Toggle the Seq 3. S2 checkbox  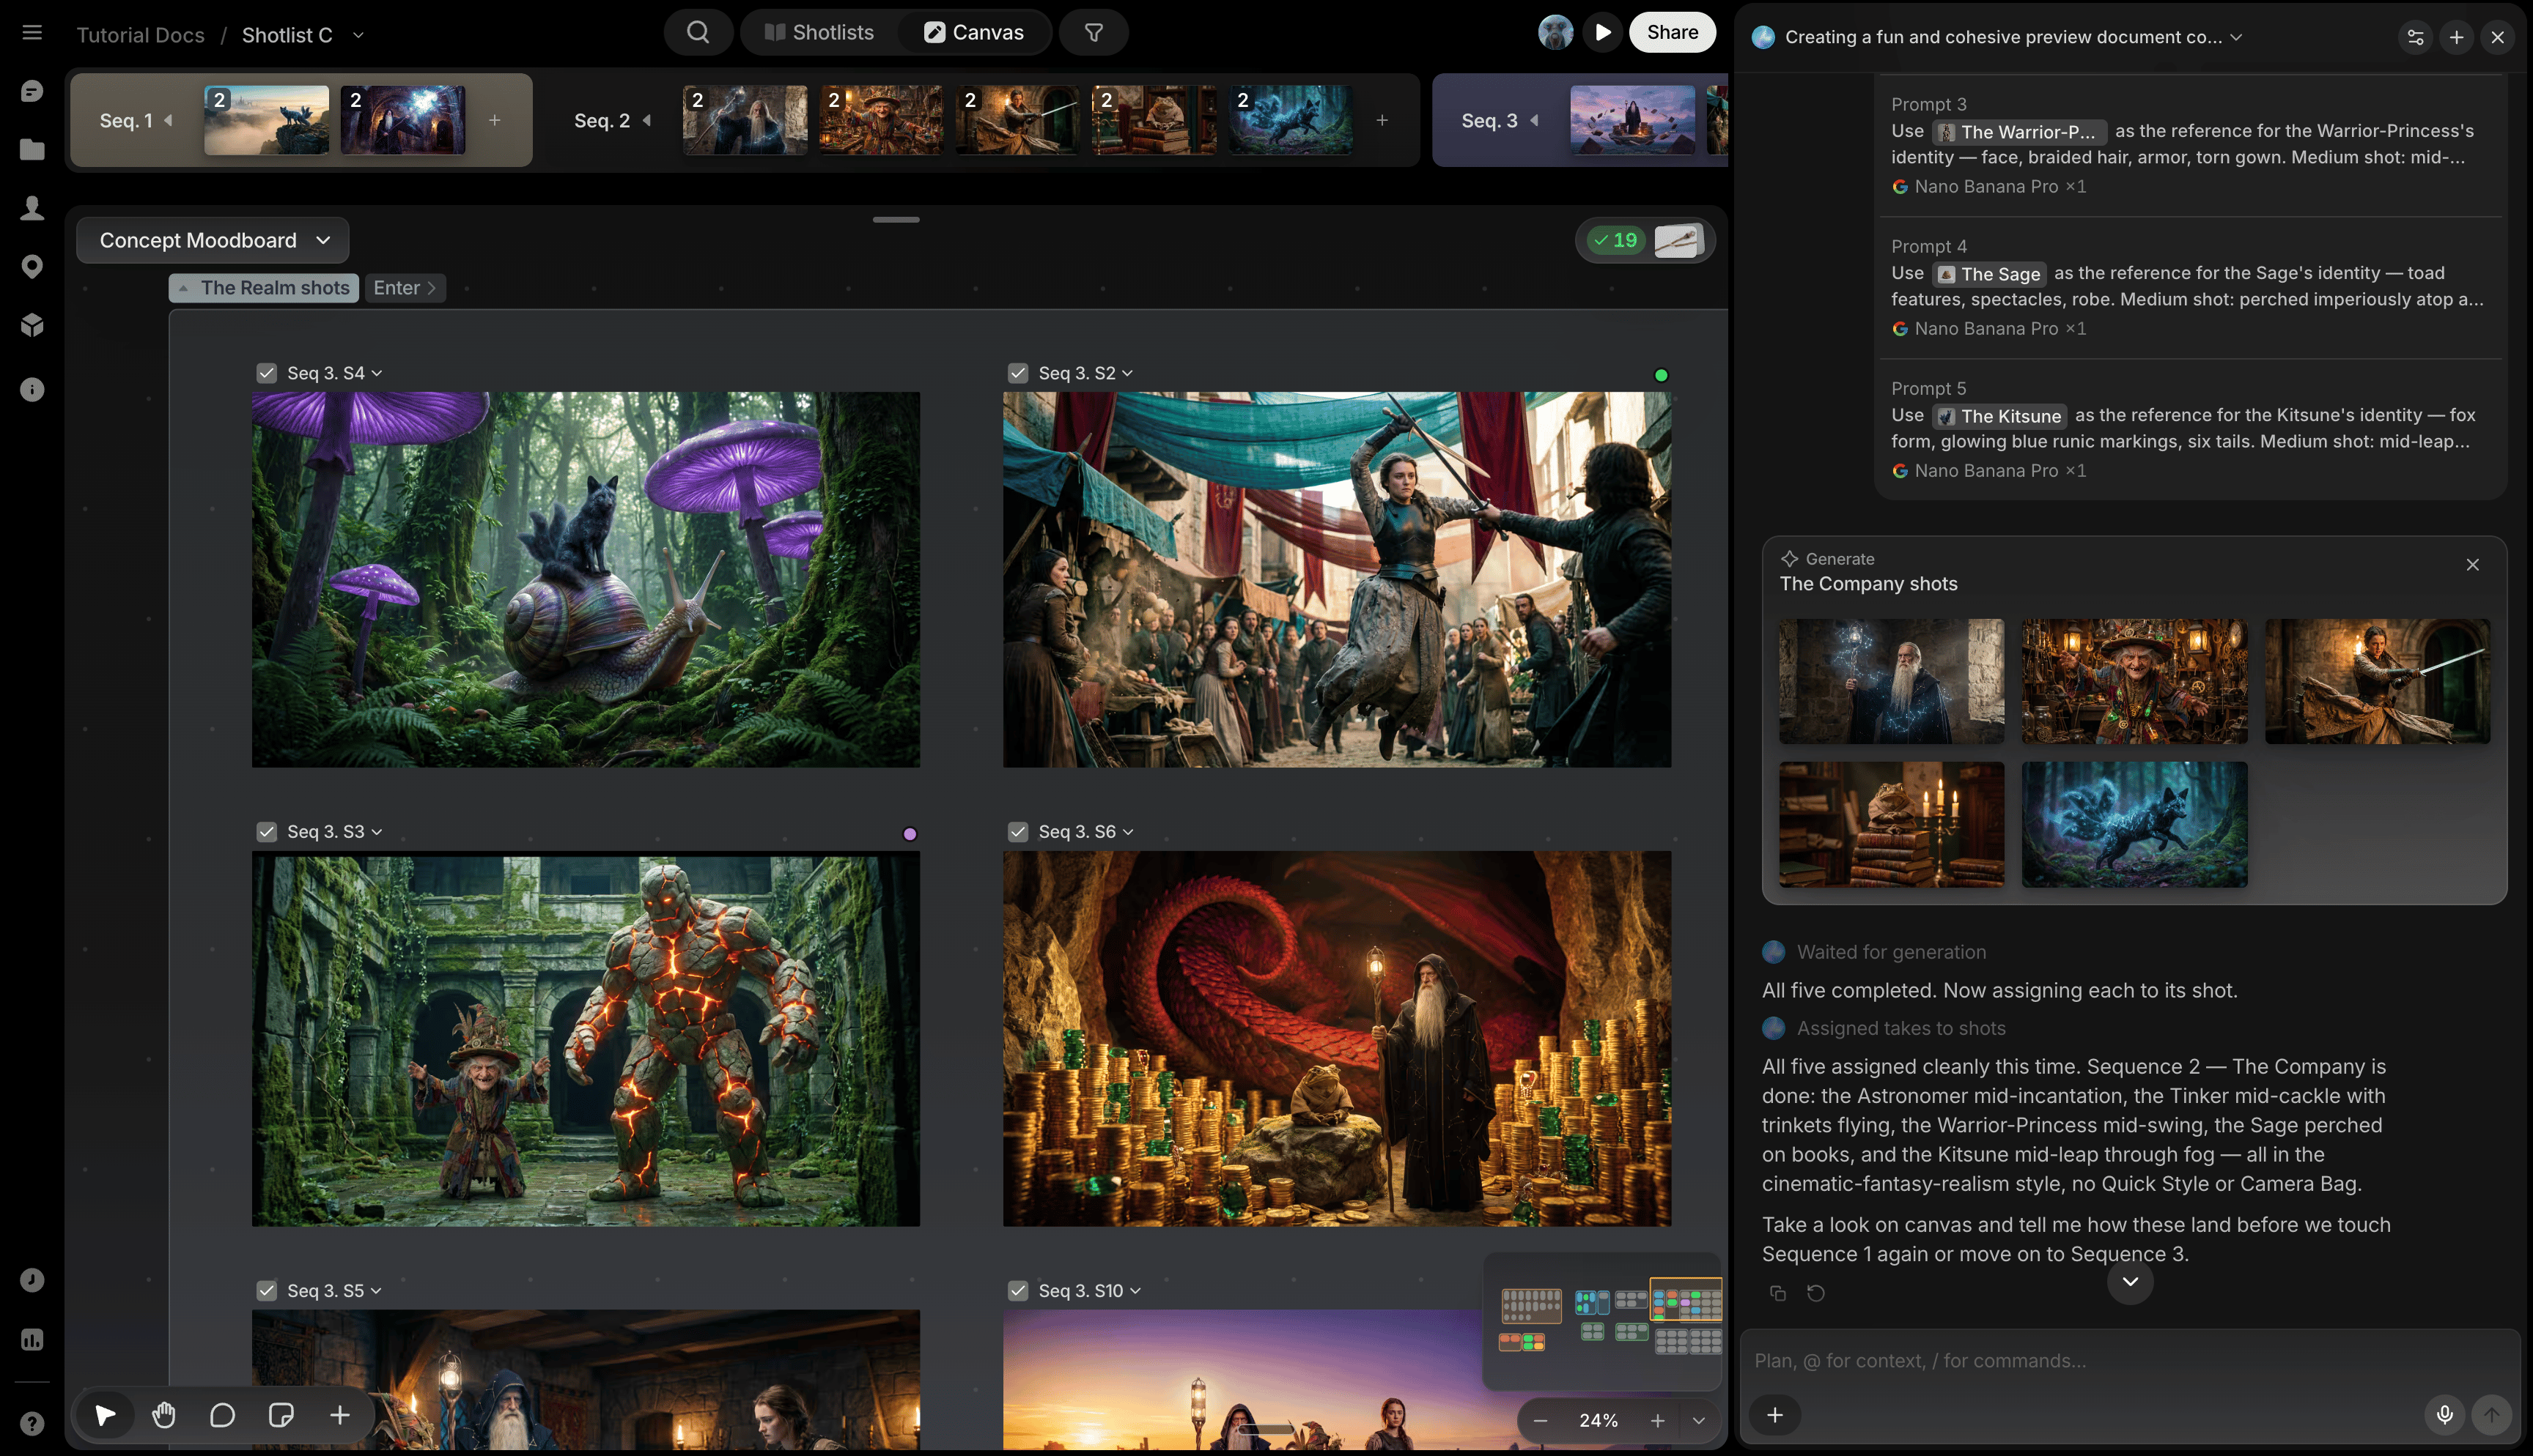pos(1017,373)
